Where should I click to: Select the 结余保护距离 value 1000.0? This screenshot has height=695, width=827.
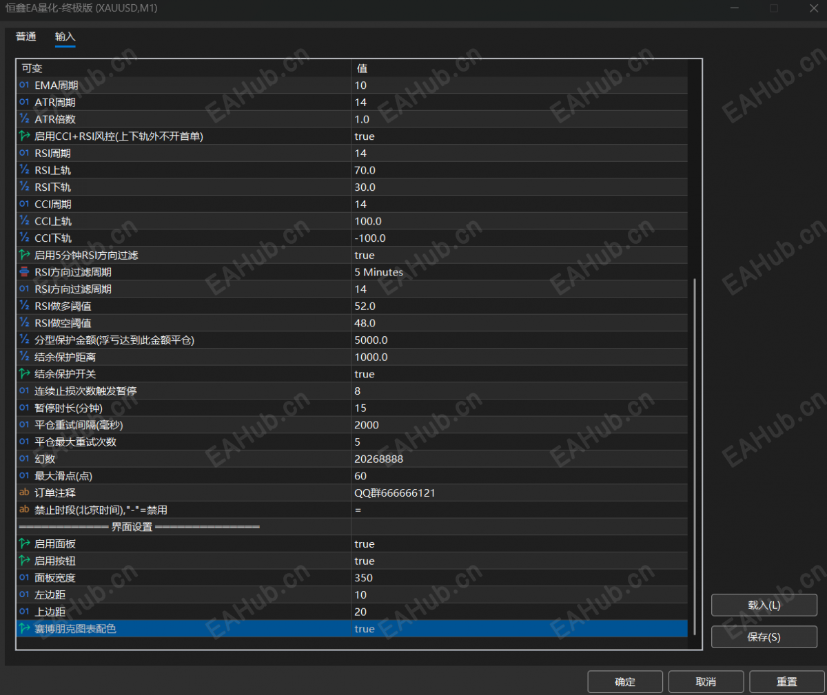(x=371, y=357)
